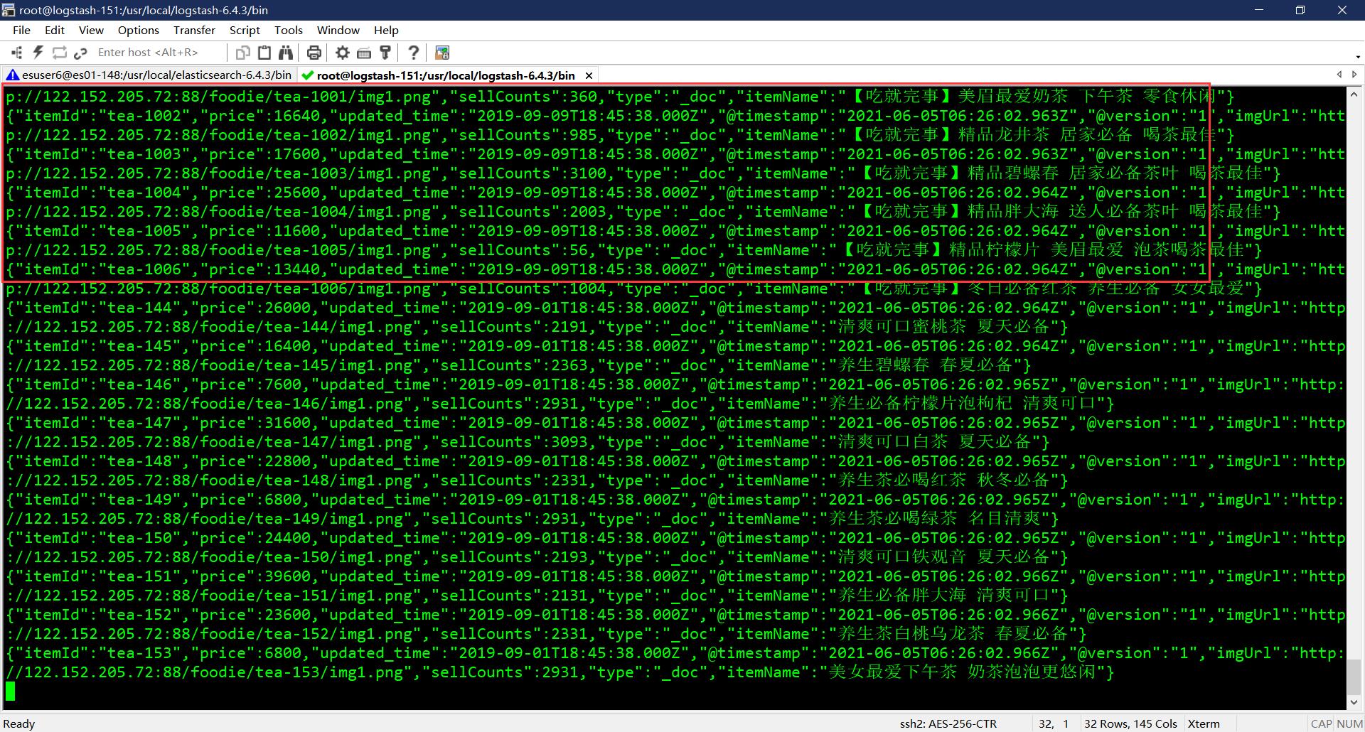
Task: Open the Edit menu
Action: (54, 30)
